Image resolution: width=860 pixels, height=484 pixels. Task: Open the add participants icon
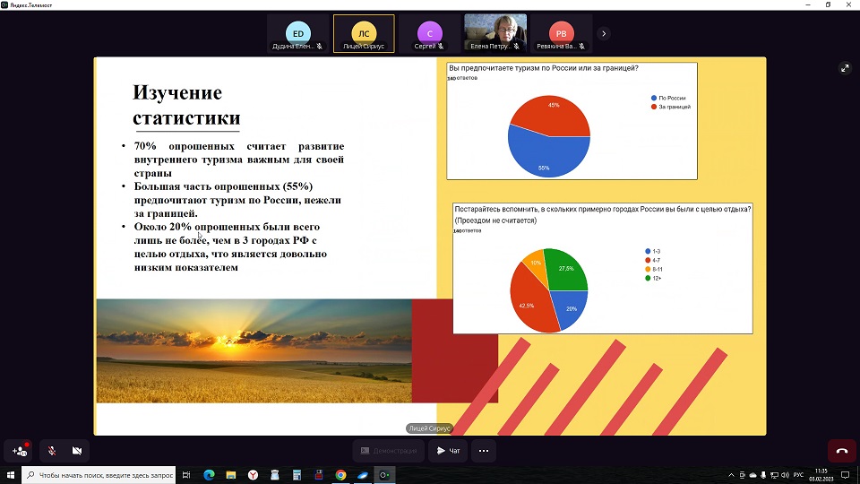(20, 451)
